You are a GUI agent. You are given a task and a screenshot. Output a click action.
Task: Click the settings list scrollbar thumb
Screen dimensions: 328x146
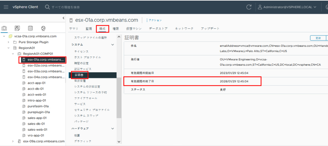(119, 98)
